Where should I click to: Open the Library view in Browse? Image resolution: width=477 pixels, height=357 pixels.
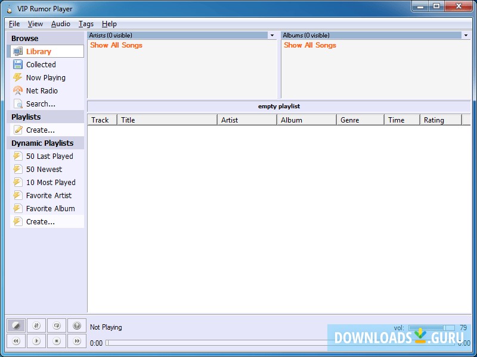tap(47, 51)
